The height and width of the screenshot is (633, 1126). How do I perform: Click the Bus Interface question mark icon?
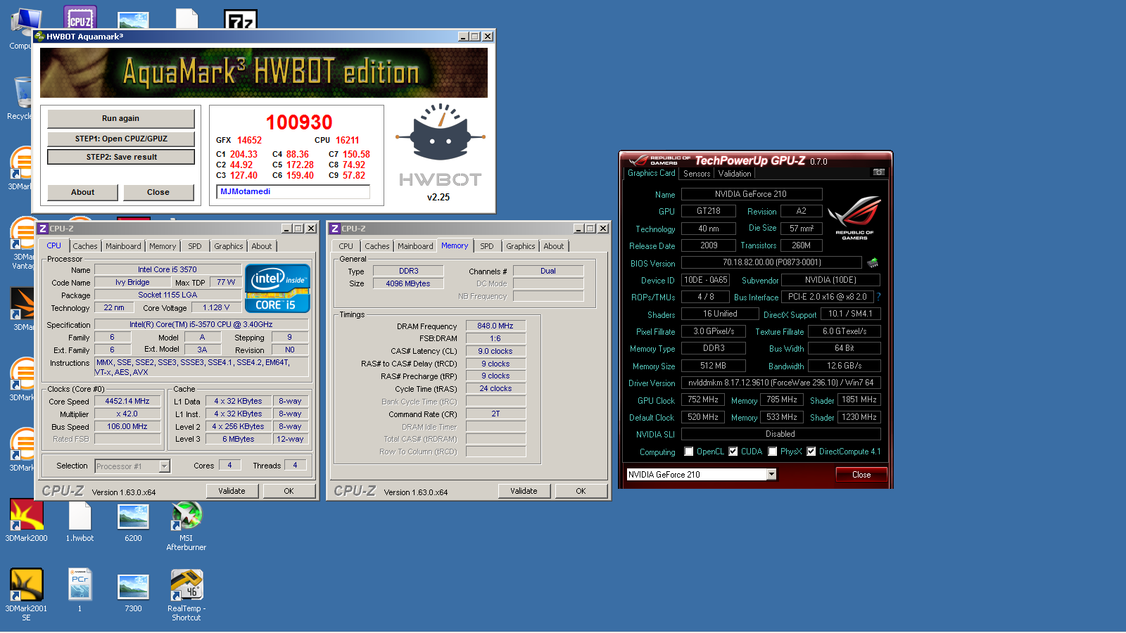pyautogui.click(x=879, y=297)
